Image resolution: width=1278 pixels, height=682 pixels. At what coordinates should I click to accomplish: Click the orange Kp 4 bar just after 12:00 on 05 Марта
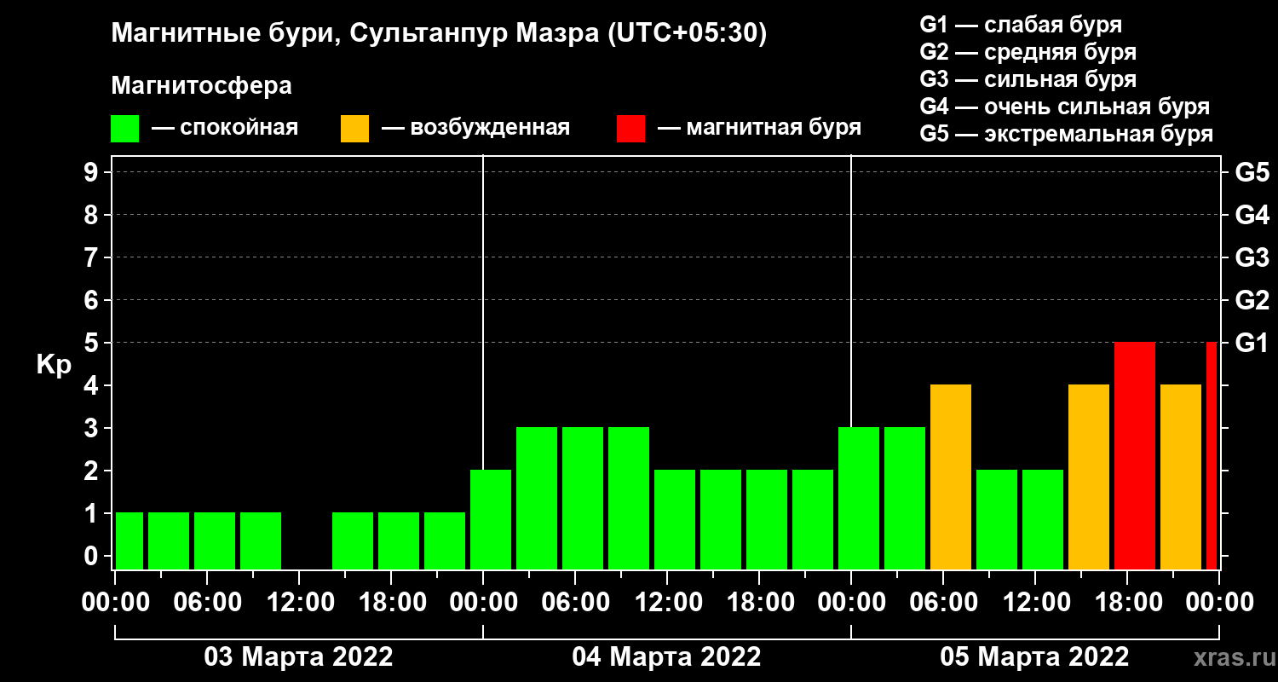1089,477
